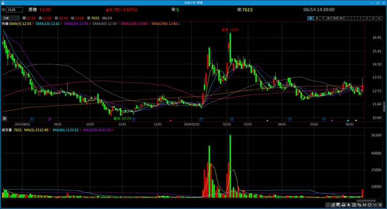Click the stock code field showing 1528
Image resolution: width=387 pixels, height=209 pixels.
[15, 9]
